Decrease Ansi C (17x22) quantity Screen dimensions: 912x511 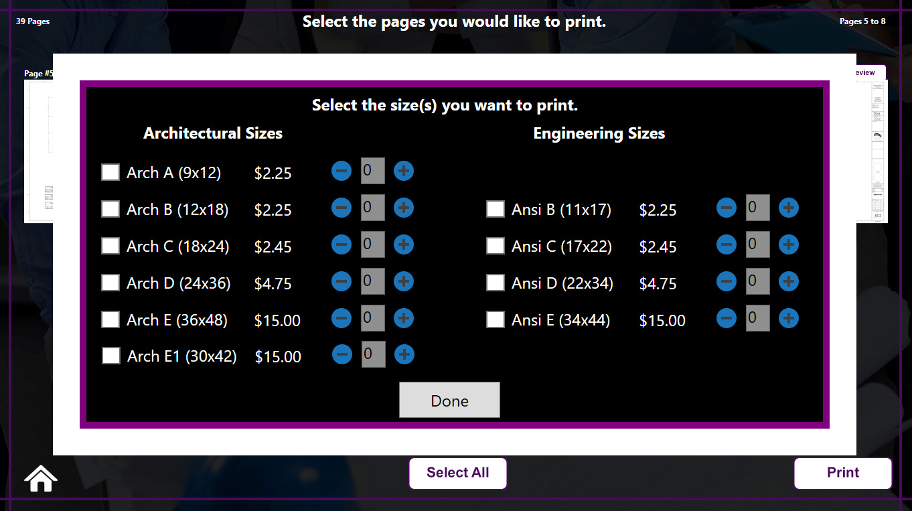click(727, 245)
